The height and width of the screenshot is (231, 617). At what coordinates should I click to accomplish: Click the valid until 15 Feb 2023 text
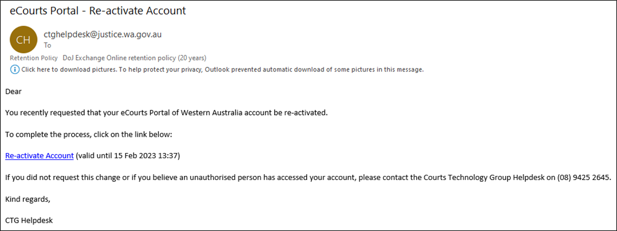tap(128, 156)
